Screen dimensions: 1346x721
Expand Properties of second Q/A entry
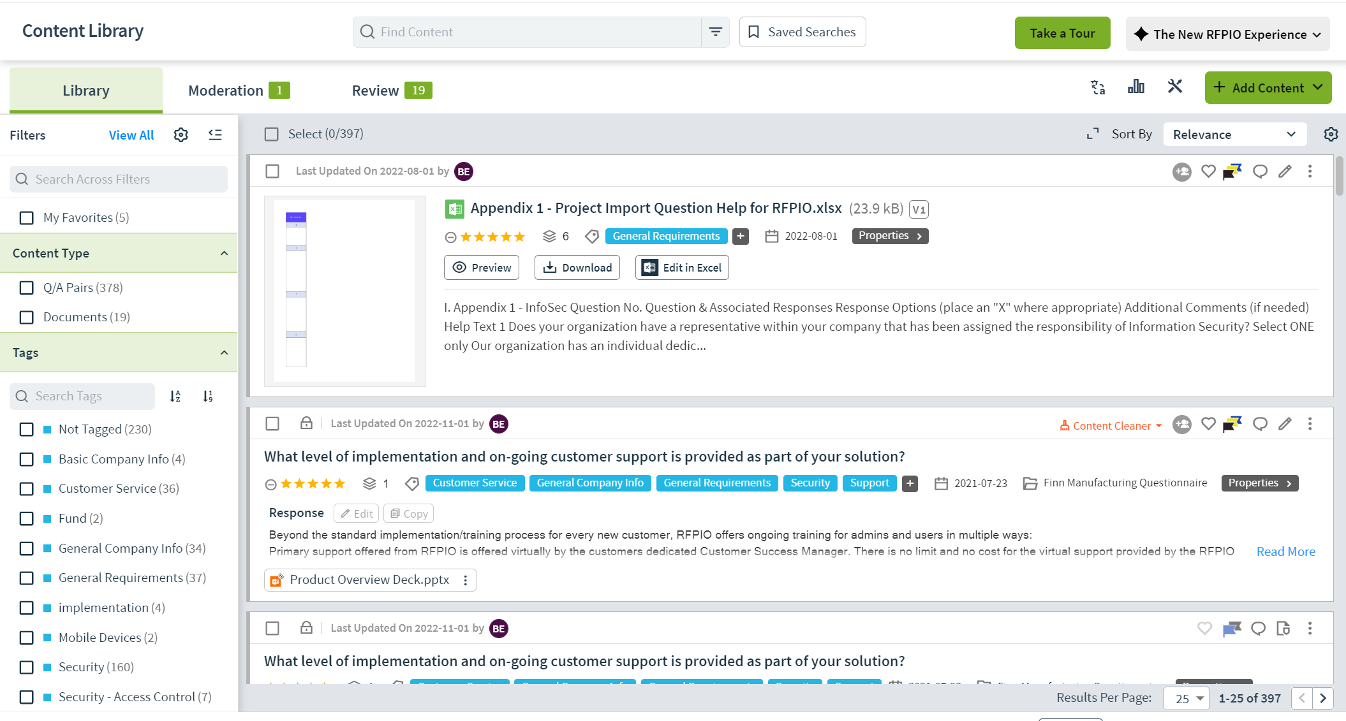coord(1260,483)
